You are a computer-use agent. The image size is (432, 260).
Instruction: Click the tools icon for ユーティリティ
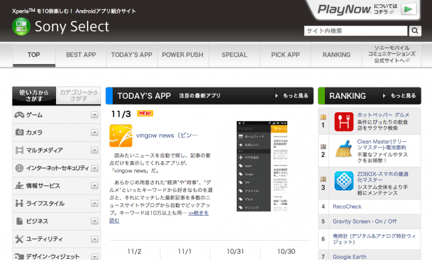point(19,239)
